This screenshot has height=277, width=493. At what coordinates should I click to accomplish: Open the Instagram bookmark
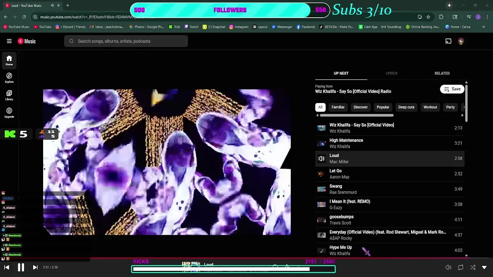point(239,27)
